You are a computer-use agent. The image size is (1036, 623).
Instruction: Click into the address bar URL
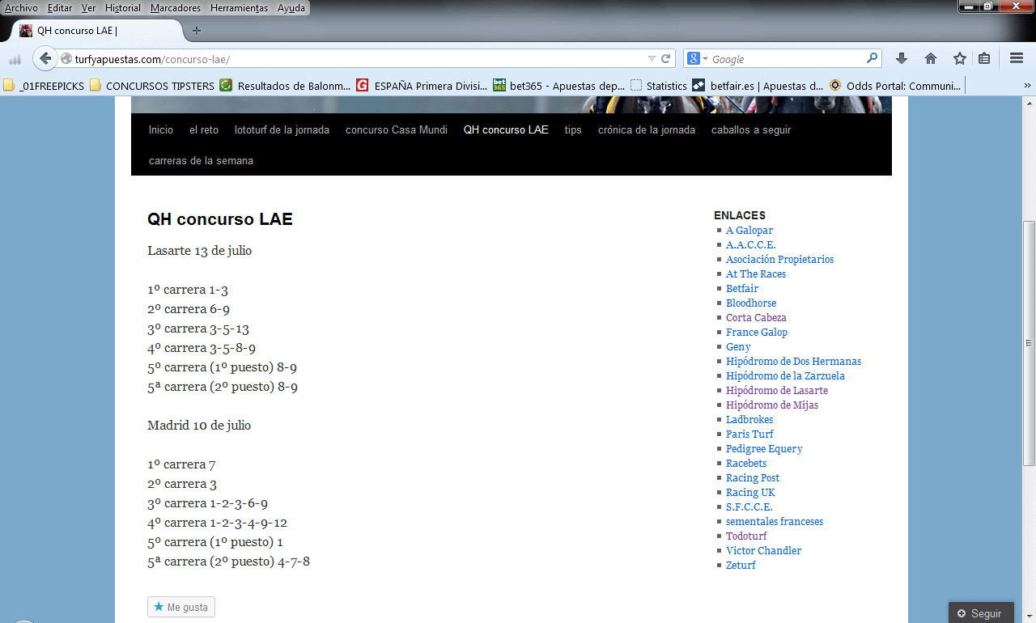(x=356, y=59)
